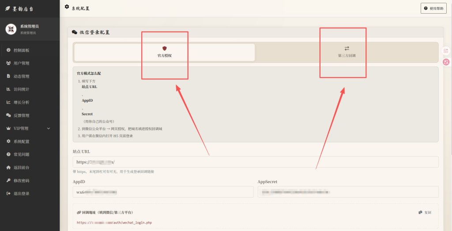Image resolution: width=452 pixels, height=231 pixels.
Task: Focus the 站点 URL input field
Action: [256, 162]
